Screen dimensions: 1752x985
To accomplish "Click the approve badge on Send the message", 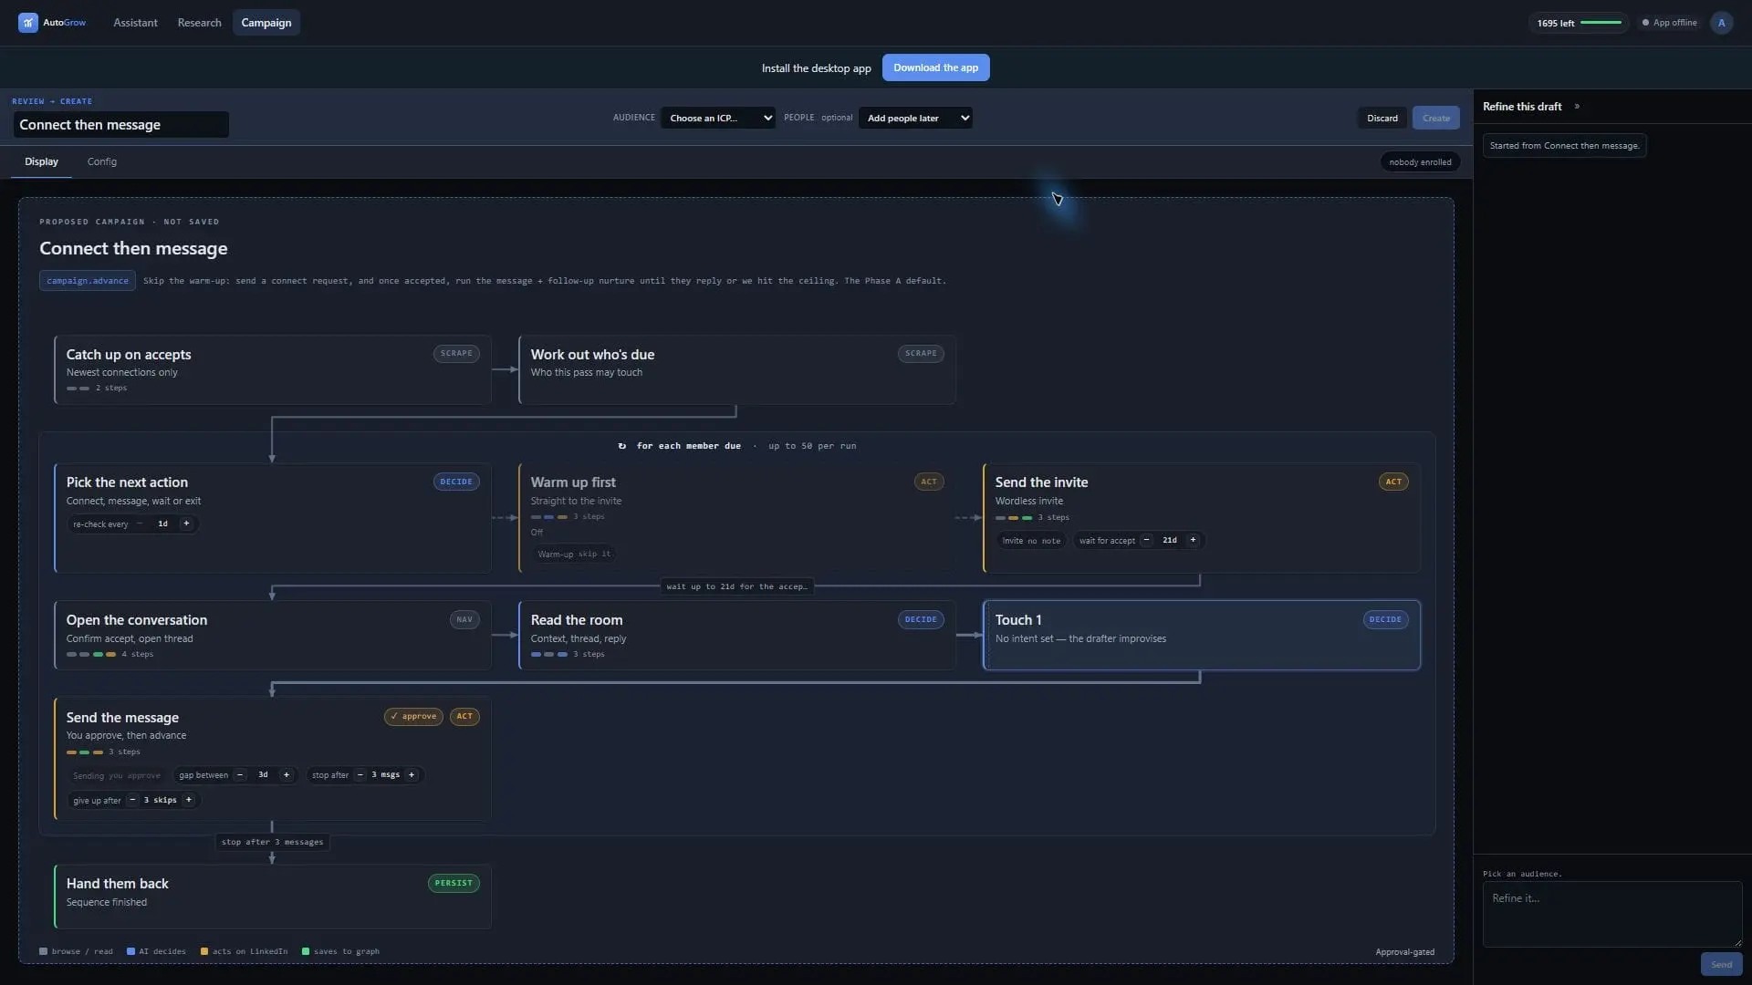I will coord(413,717).
